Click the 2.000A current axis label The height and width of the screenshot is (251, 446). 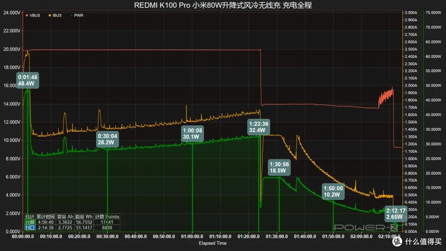click(411, 85)
